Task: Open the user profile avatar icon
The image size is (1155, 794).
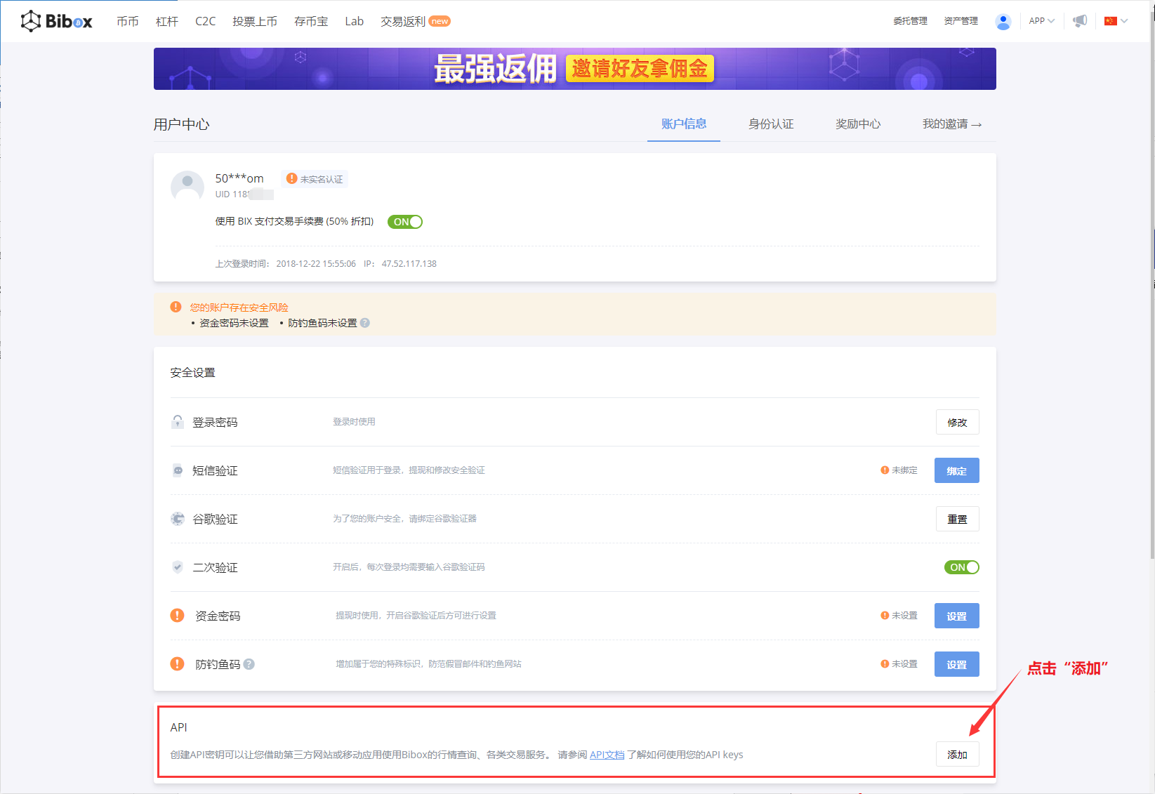Action: click(1003, 22)
